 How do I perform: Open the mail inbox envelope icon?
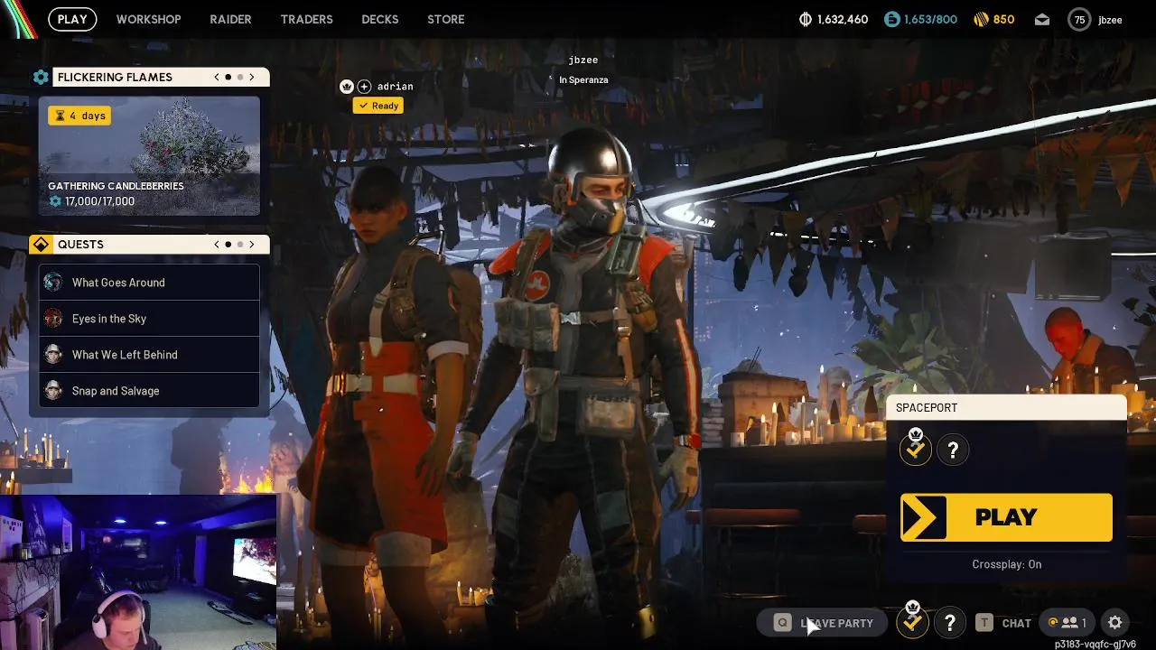click(1042, 19)
